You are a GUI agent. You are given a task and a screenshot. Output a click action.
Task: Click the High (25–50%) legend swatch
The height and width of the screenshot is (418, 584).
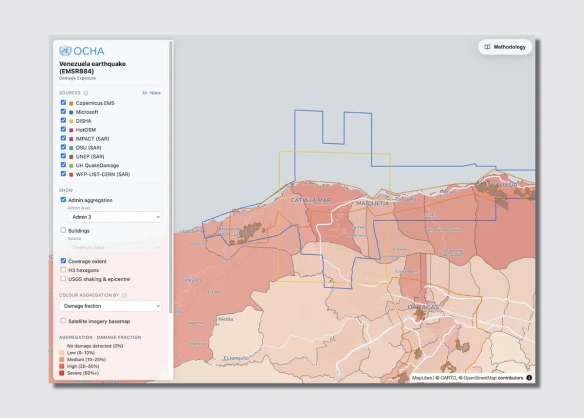click(62, 366)
